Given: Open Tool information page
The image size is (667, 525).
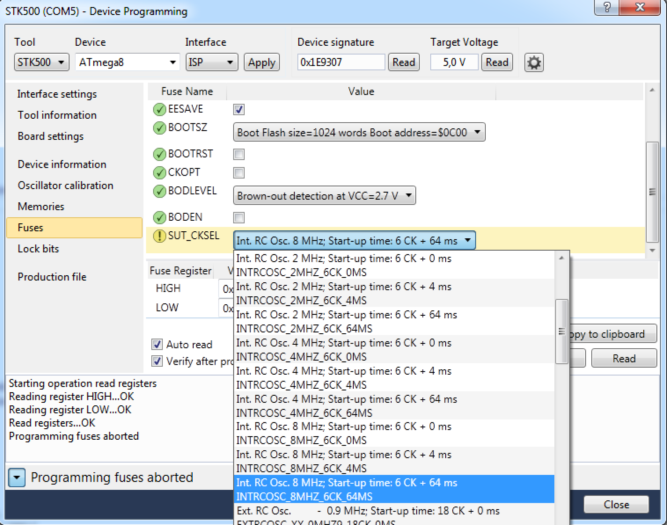Looking at the screenshot, I should [57, 115].
